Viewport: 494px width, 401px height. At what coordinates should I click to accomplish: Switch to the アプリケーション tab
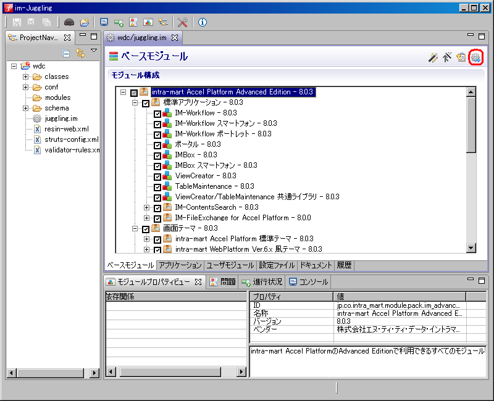tap(180, 265)
